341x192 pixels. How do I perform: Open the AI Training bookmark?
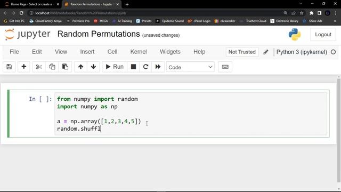[122, 21]
